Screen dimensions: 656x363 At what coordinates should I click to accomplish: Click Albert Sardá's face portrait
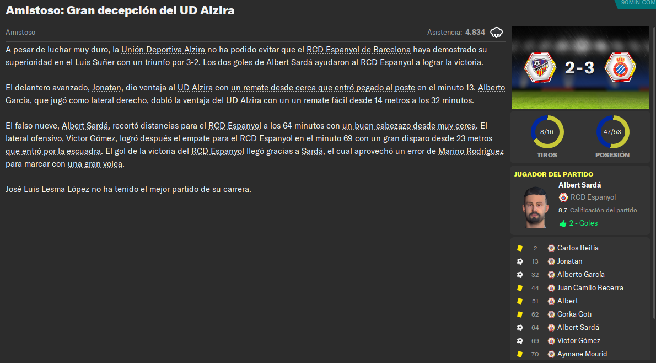[x=535, y=207]
